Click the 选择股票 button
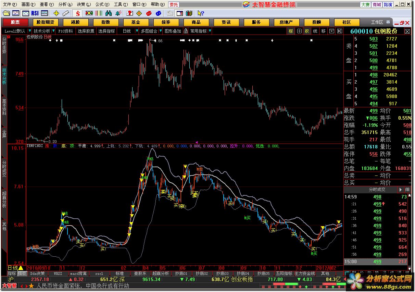The width and height of the screenshot is (415, 292). [86, 31]
